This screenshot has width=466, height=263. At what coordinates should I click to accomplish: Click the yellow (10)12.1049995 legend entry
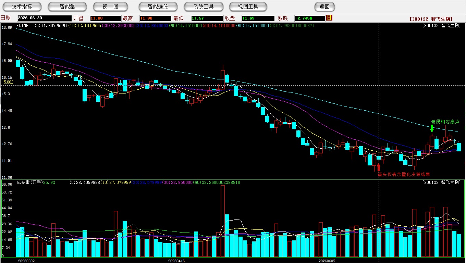pos(85,26)
